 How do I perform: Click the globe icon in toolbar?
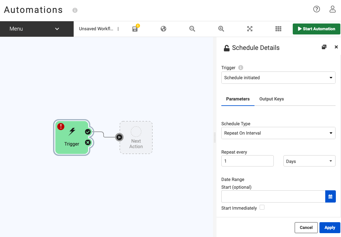163,29
